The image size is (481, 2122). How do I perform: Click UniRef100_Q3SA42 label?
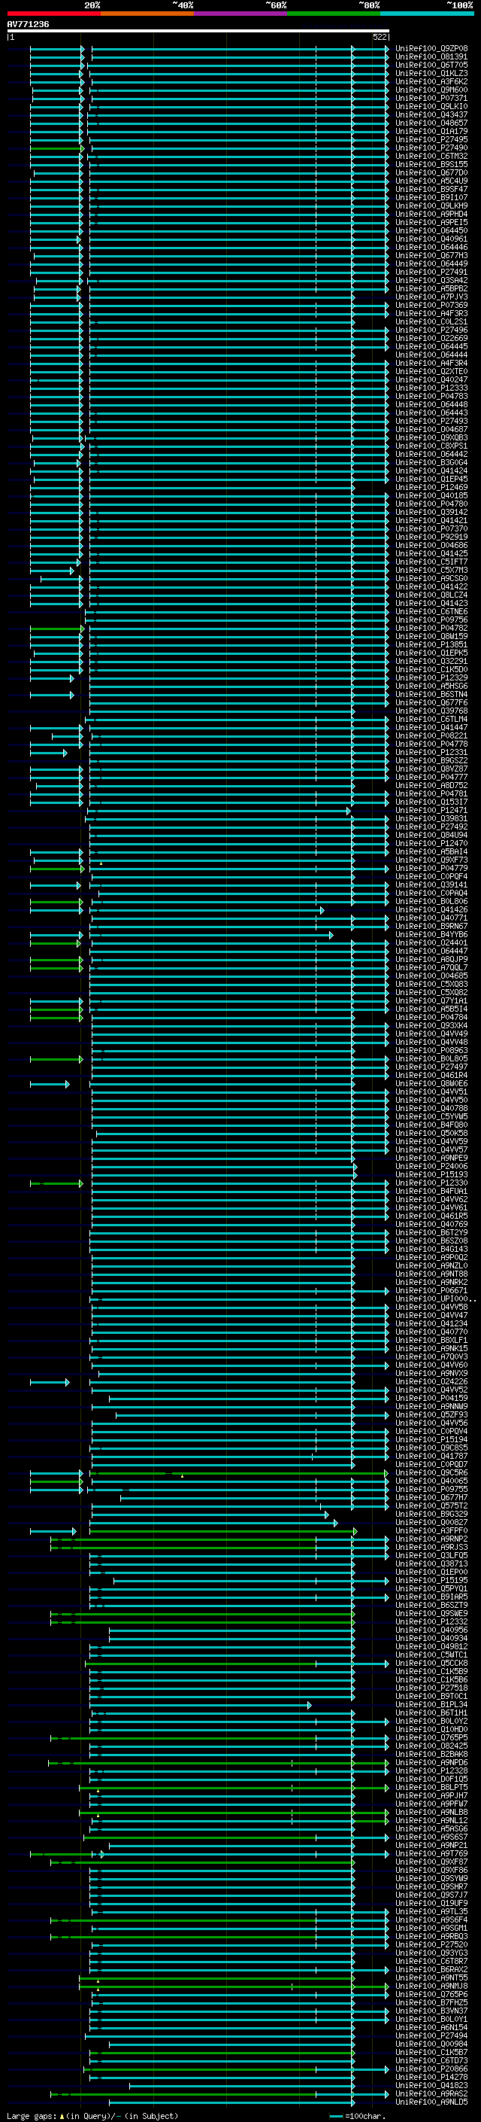click(x=431, y=281)
